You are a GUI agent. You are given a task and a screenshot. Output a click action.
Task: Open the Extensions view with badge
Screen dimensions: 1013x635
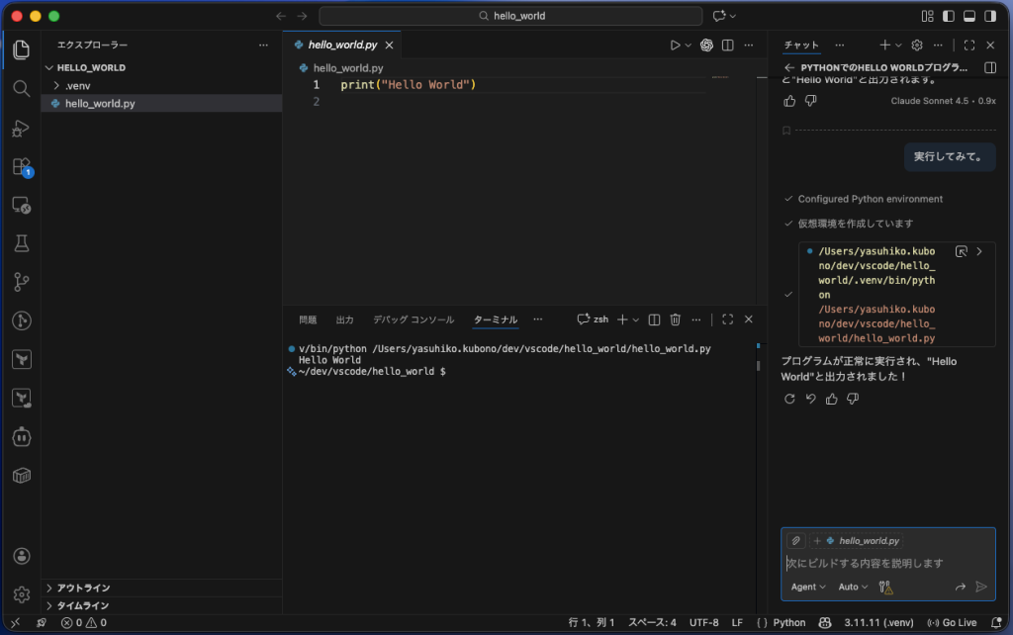click(21, 166)
